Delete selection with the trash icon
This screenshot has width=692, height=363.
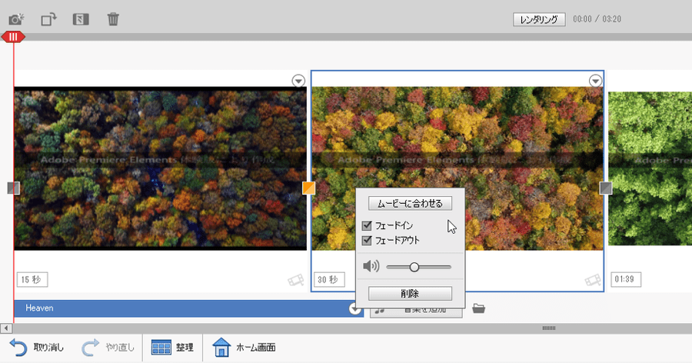pyautogui.click(x=113, y=19)
